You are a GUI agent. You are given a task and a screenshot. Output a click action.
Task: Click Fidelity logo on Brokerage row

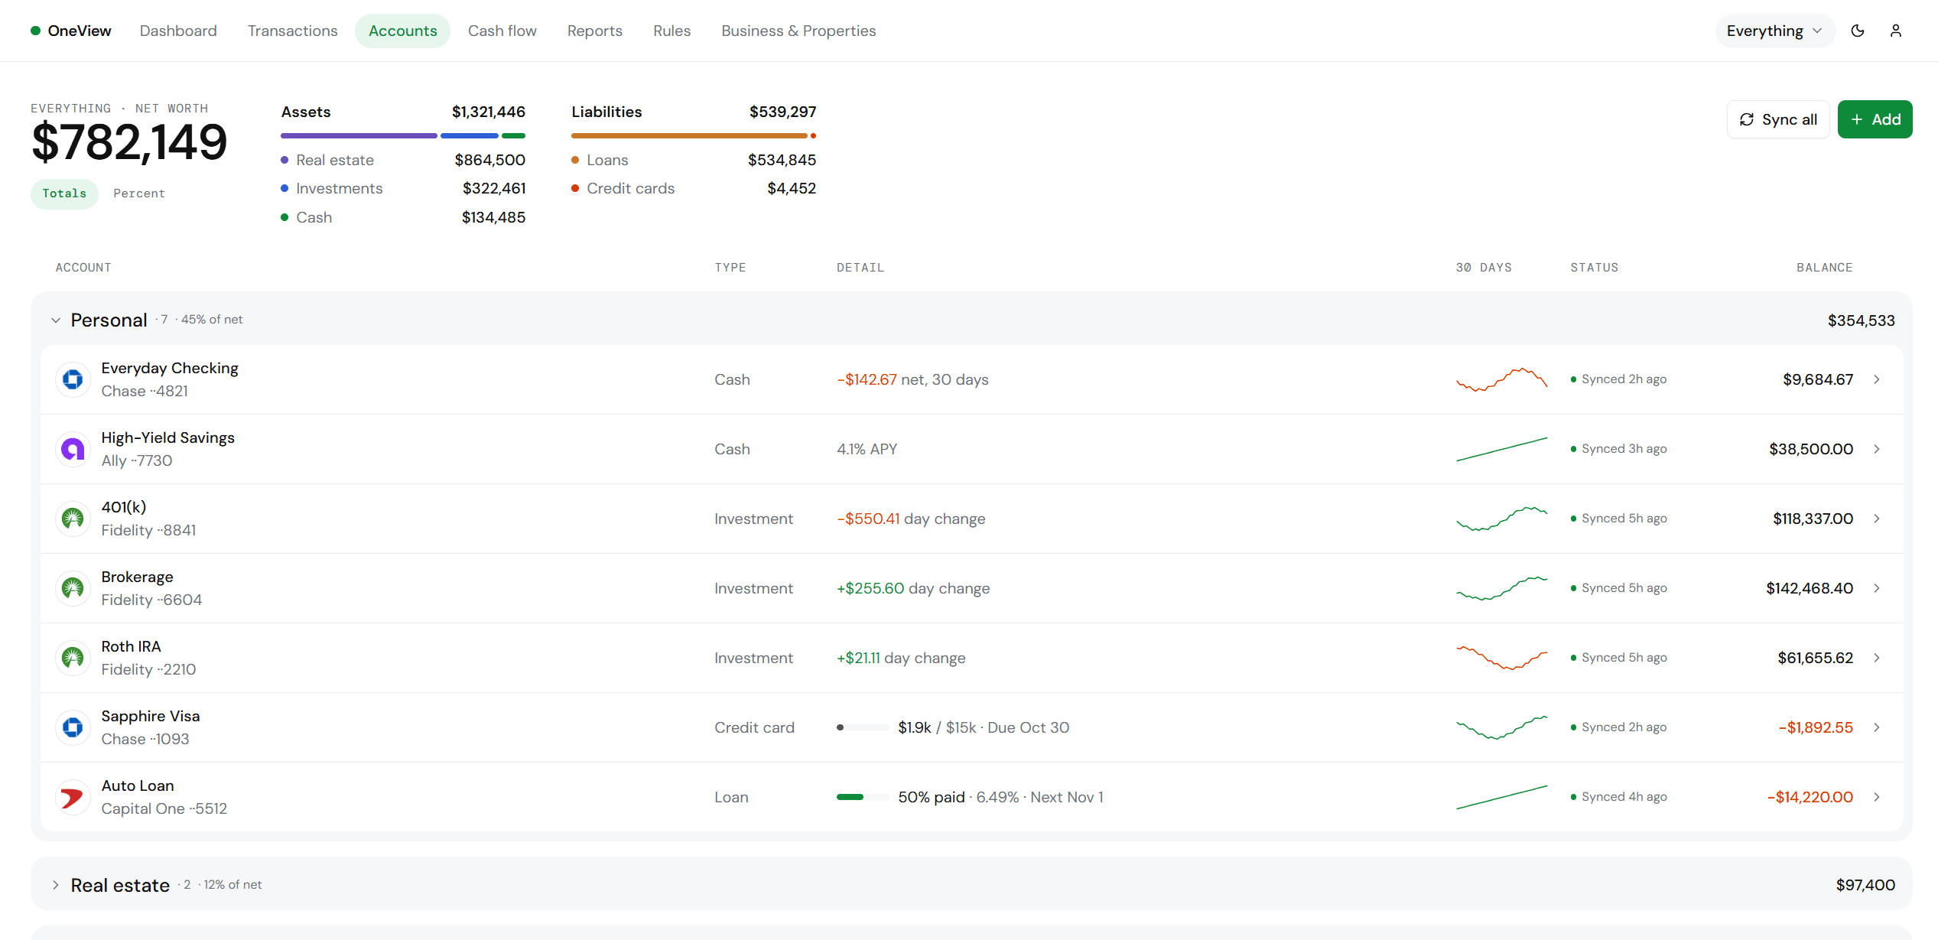(x=73, y=588)
